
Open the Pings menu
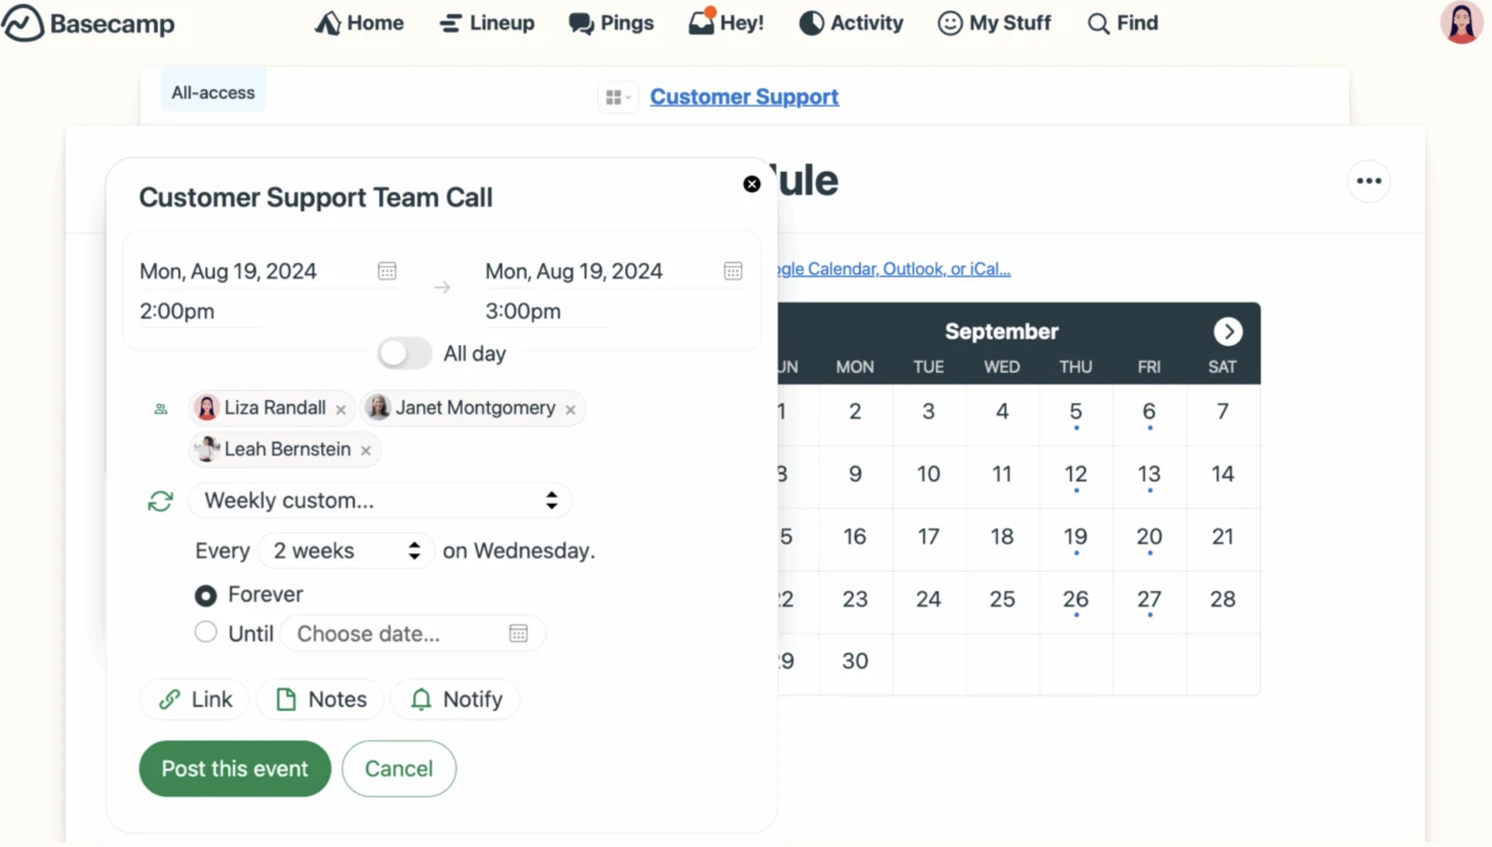[611, 23]
